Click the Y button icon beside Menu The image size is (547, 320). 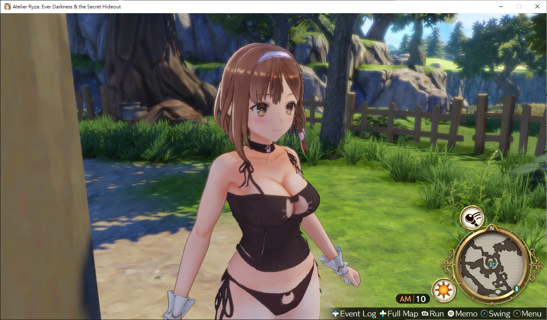tap(517, 314)
